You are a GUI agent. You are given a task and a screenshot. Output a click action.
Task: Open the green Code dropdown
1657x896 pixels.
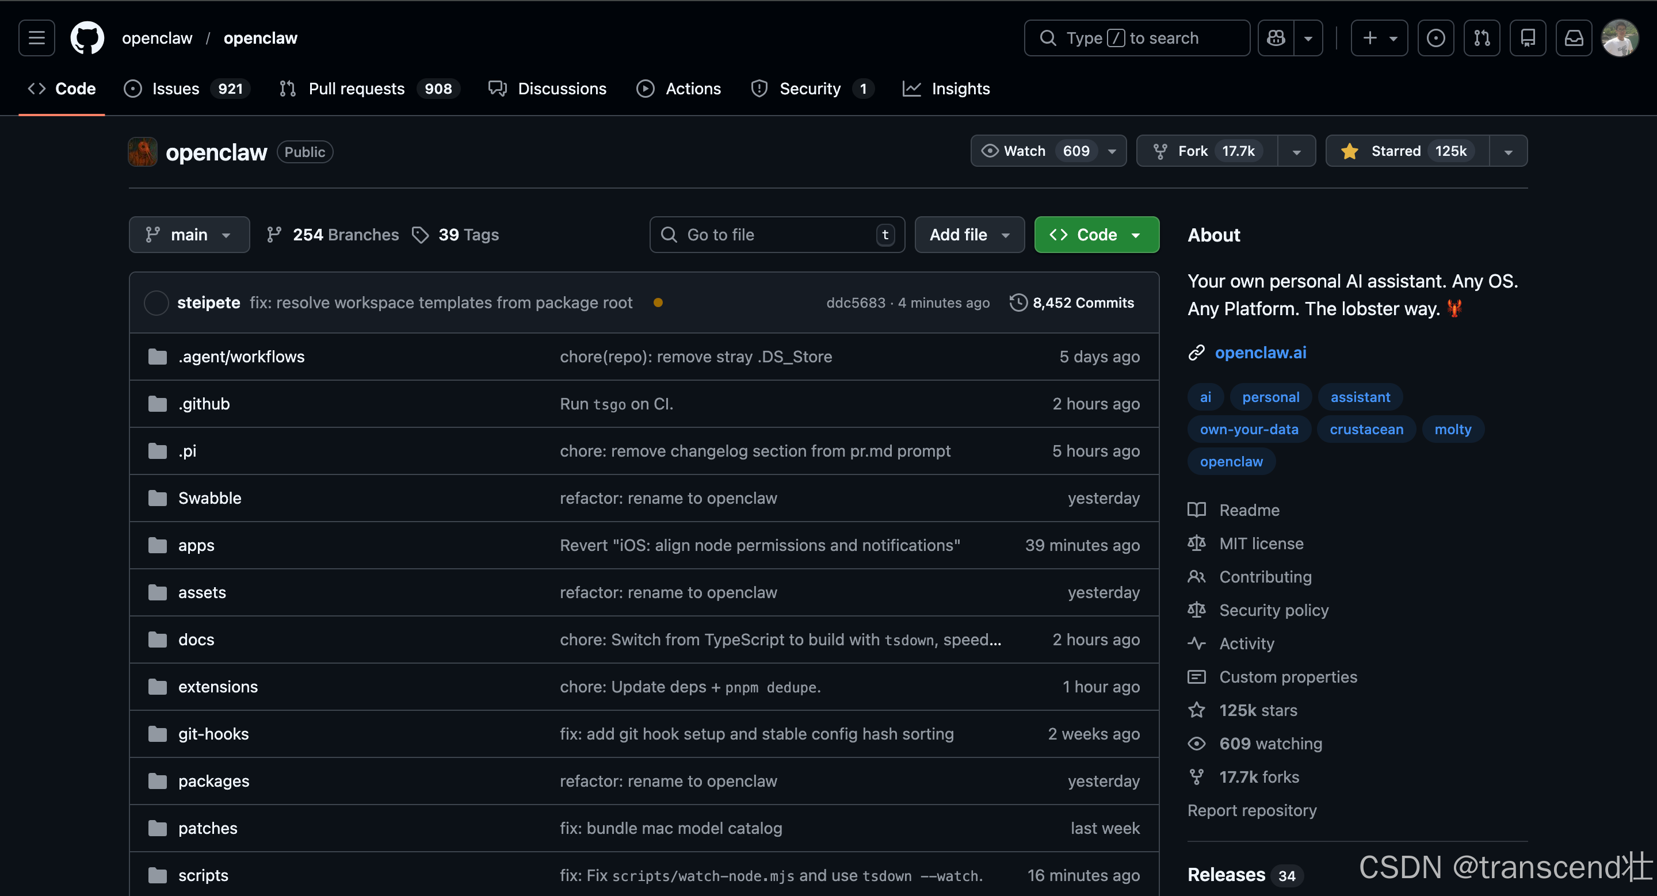coord(1096,235)
